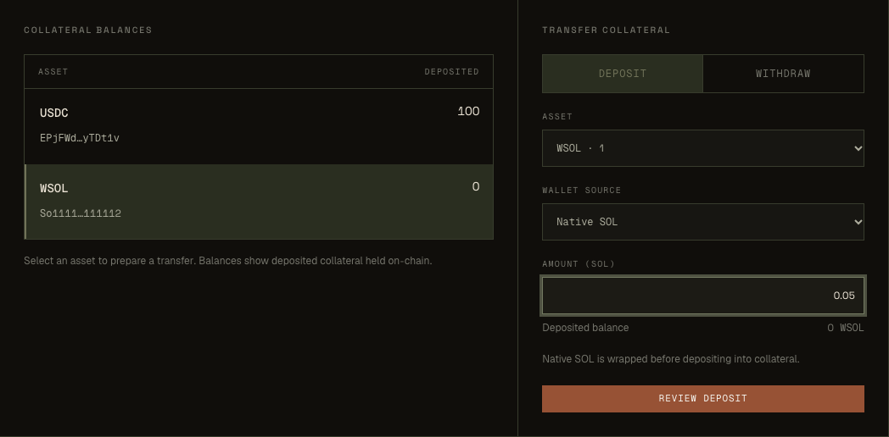Open the Asset dropdown showing WSOL
889x437 pixels.
point(703,148)
